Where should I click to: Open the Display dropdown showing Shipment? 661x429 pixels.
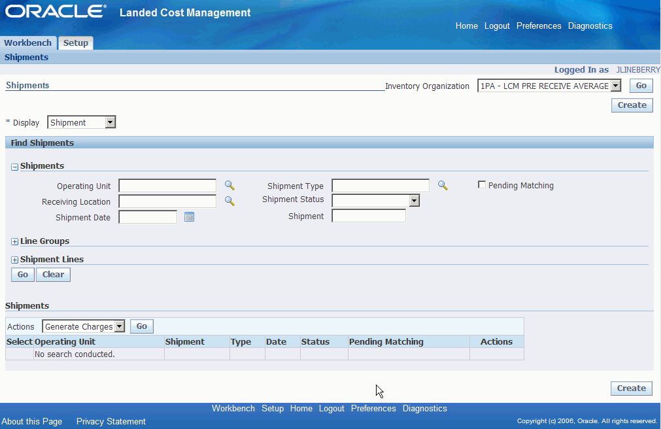tap(81, 122)
